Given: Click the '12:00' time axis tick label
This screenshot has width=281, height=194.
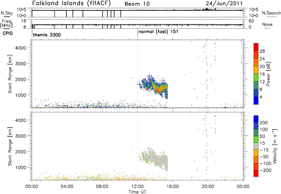Looking at the screenshot, I should [x=137, y=187].
